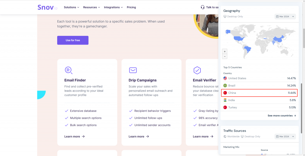Click the Top 5 Countries label
The height and width of the screenshot is (156, 305).
point(232,67)
